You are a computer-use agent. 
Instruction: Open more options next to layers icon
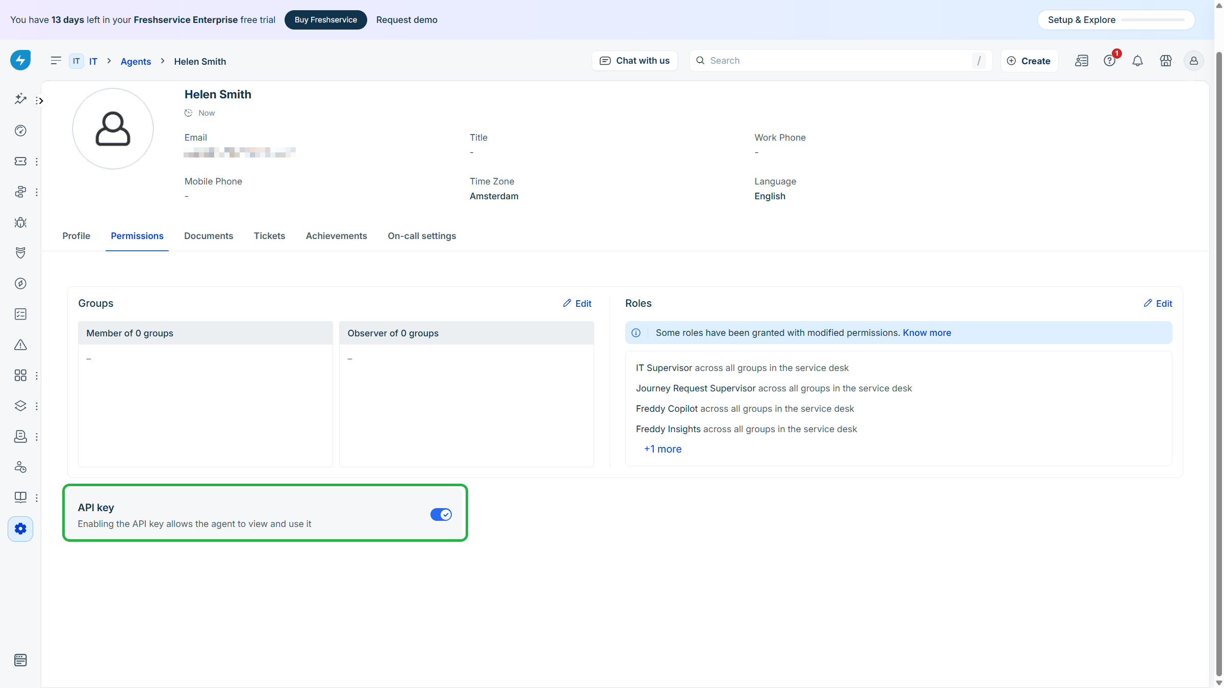coord(37,406)
